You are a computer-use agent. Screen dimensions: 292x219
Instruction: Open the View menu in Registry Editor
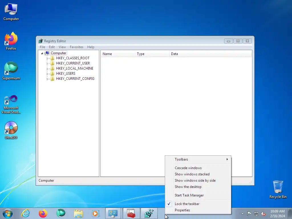[62, 47]
